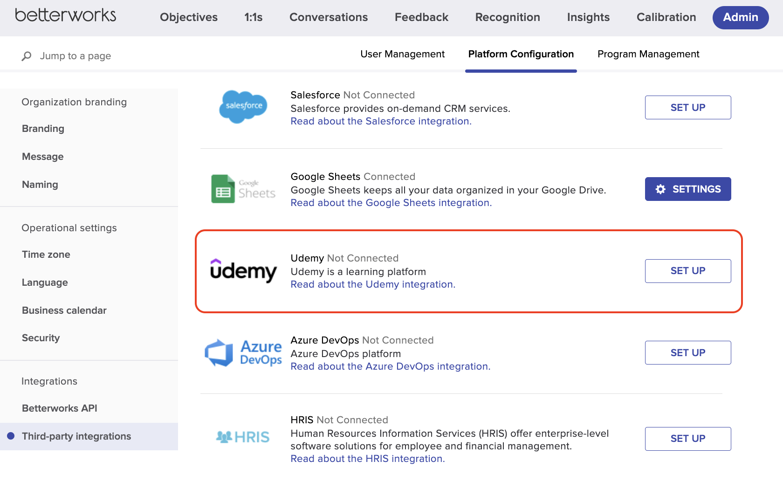The width and height of the screenshot is (783, 482).
Task: Open Time zone settings
Action: (x=46, y=255)
